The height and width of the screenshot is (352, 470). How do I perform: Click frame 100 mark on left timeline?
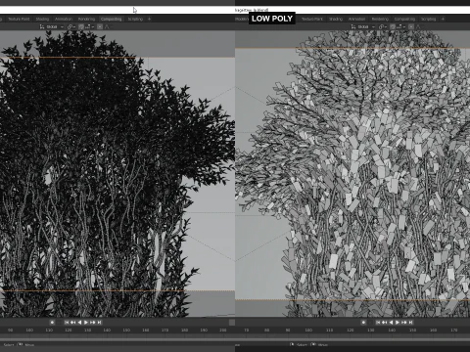(x=29, y=330)
